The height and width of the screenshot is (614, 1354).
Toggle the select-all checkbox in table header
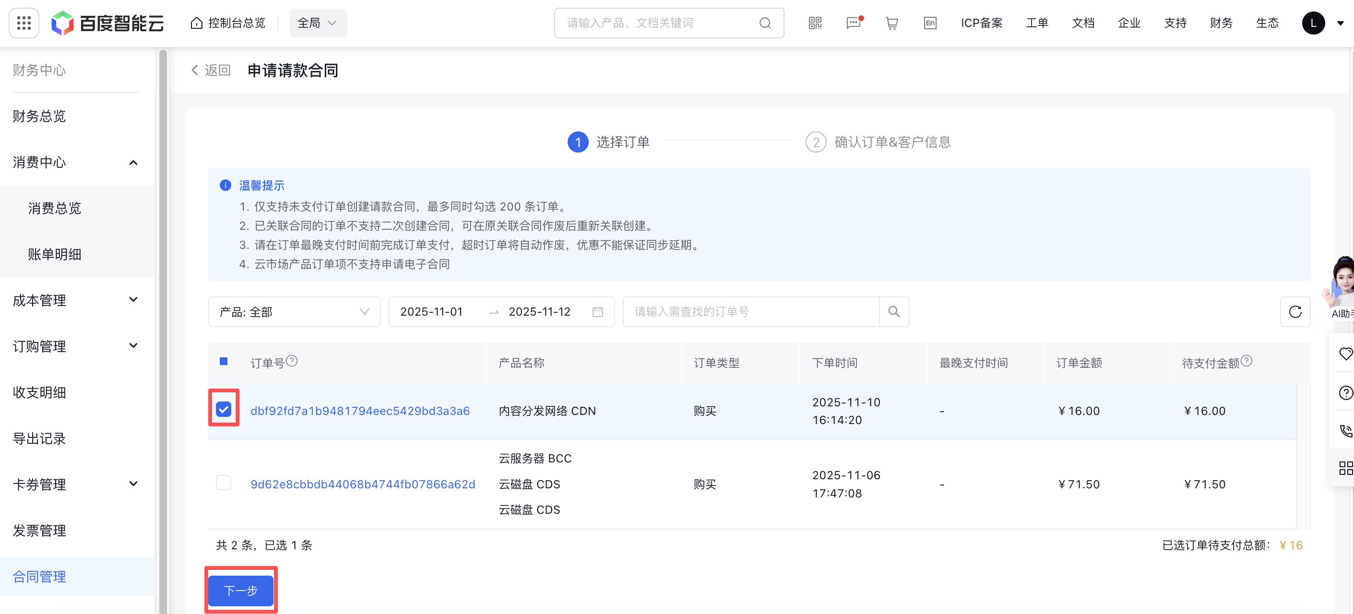click(224, 361)
